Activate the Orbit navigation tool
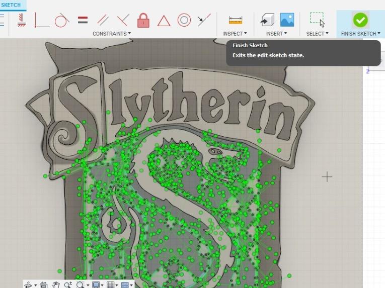 28,285
